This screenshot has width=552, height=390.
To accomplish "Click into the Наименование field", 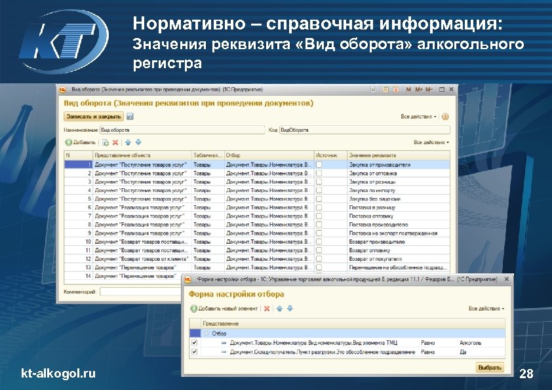I will click(x=182, y=130).
